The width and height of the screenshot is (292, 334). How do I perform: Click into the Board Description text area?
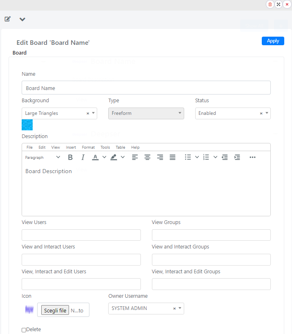point(146,190)
